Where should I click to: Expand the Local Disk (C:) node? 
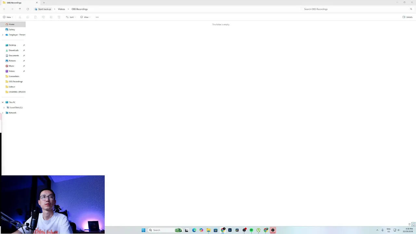tap(4, 108)
